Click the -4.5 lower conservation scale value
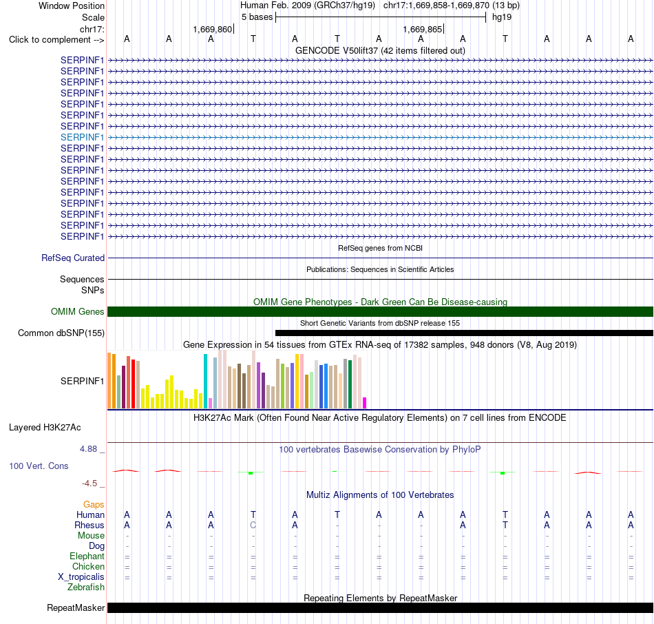654x624 pixels. click(x=89, y=483)
